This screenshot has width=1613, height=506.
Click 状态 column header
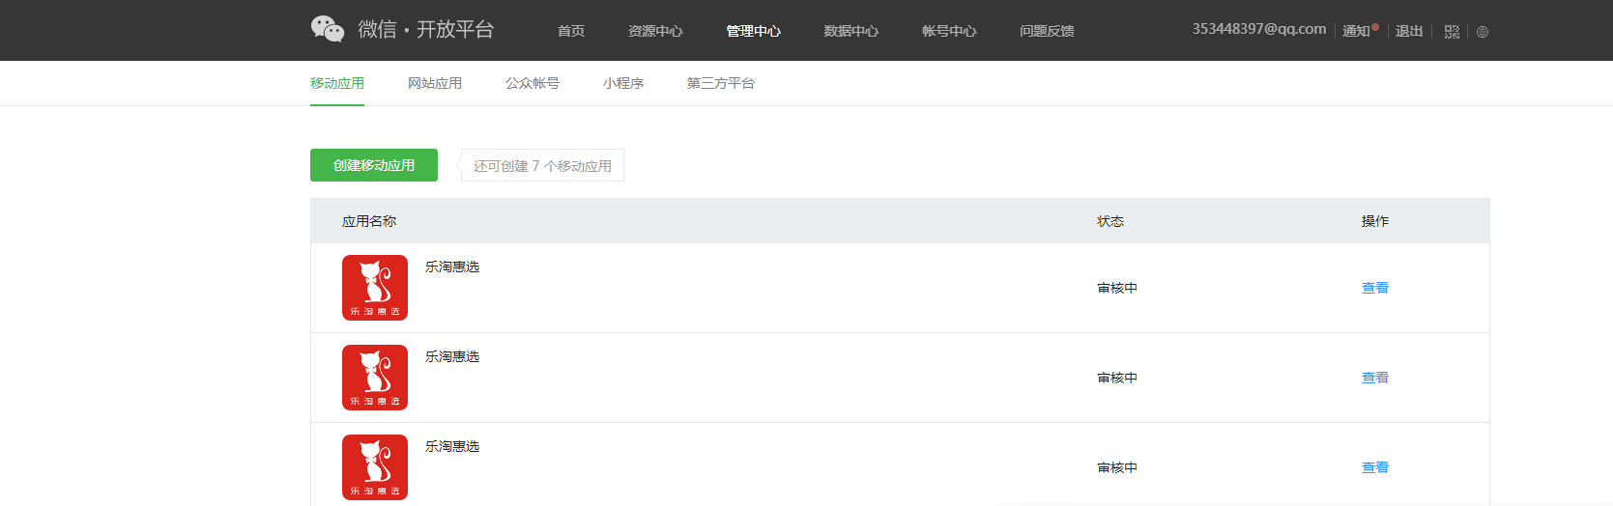pos(1110,221)
